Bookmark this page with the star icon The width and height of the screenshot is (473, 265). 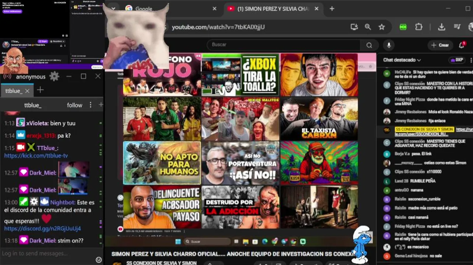click(x=382, y=27)
